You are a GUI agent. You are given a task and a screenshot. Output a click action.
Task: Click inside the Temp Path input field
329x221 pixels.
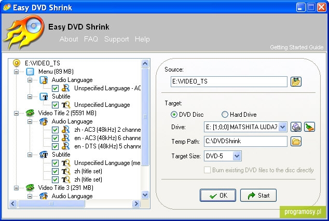tap(245, 141)
